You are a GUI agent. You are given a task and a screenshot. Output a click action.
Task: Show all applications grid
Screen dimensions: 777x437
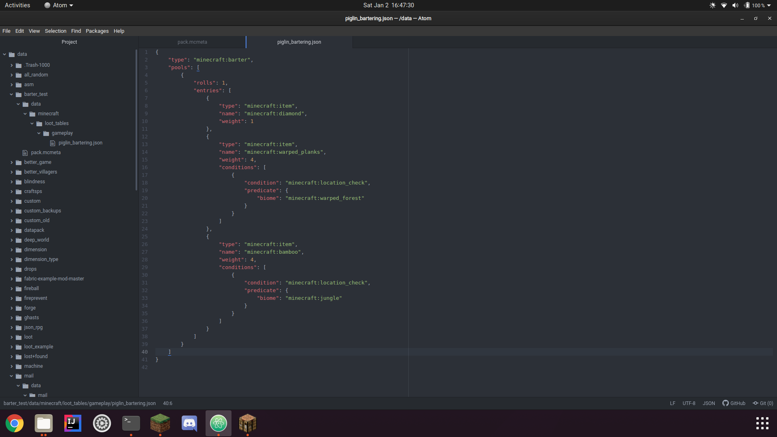762,423
